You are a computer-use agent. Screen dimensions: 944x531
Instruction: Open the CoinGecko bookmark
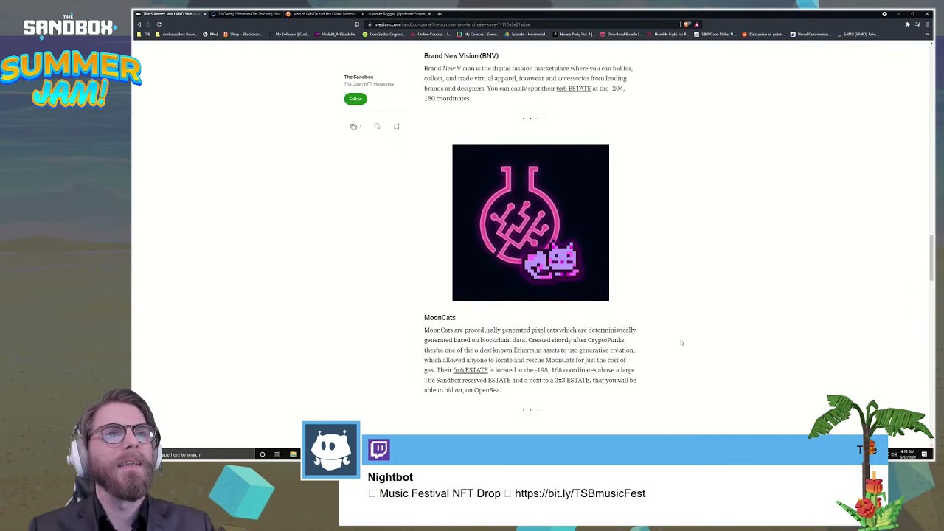384,35
